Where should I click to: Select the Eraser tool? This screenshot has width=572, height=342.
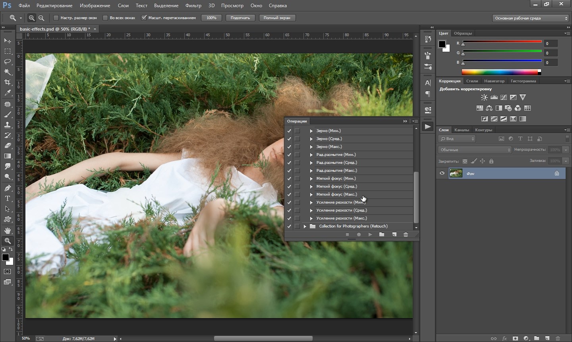pyautogui.click(x=8, y=146)
